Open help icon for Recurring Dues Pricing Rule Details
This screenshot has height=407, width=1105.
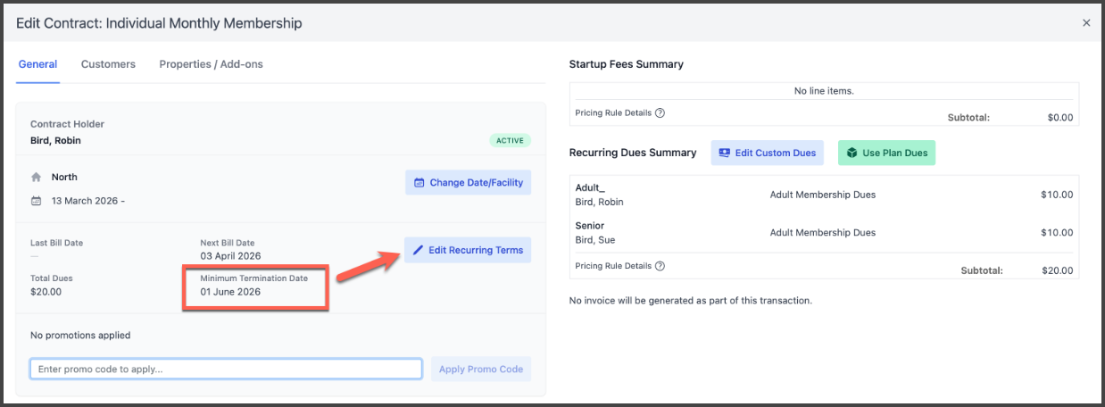[660, 266]
